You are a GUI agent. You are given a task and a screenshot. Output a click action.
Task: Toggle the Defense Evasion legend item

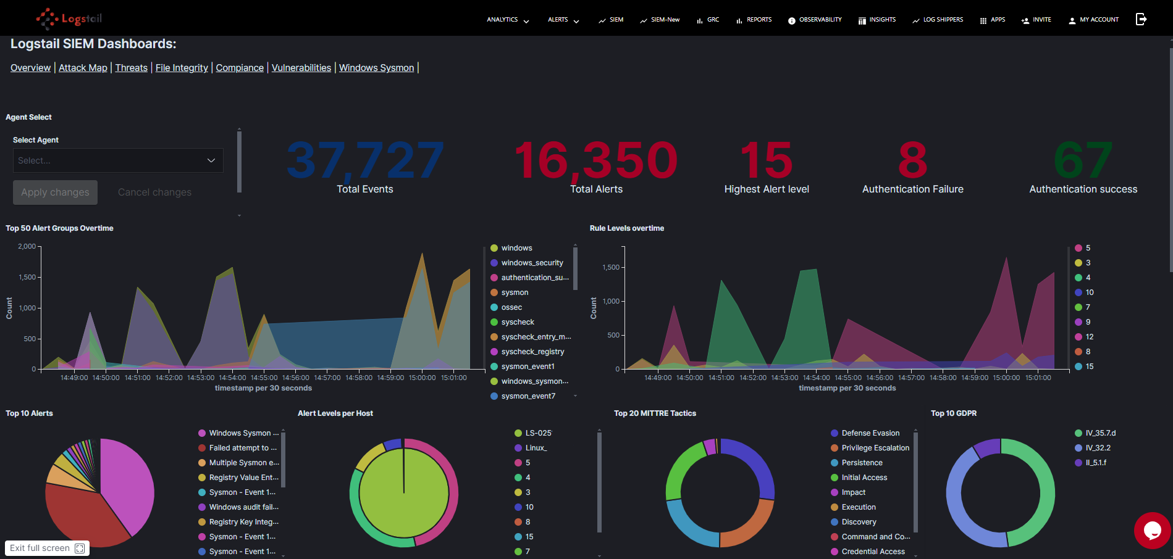pos(870,433)
